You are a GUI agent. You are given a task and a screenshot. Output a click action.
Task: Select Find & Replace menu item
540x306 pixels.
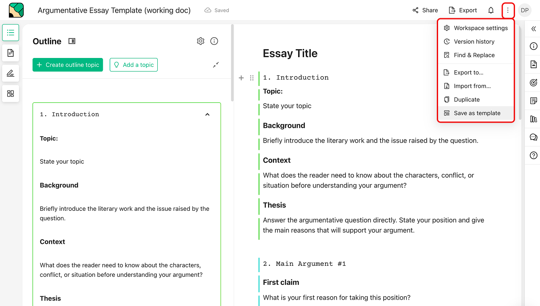(x=476, y=55)
